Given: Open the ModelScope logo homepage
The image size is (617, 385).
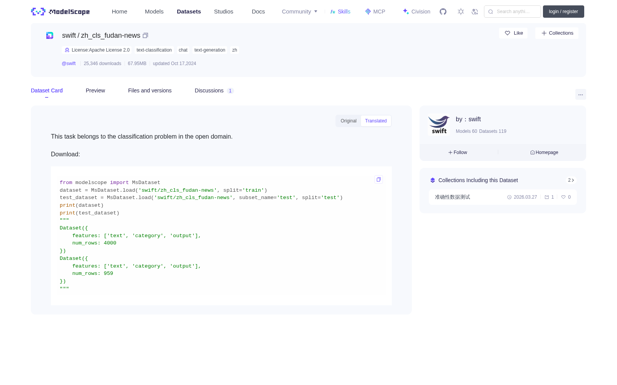Looking at the screenshot, I should pos(61,12).
